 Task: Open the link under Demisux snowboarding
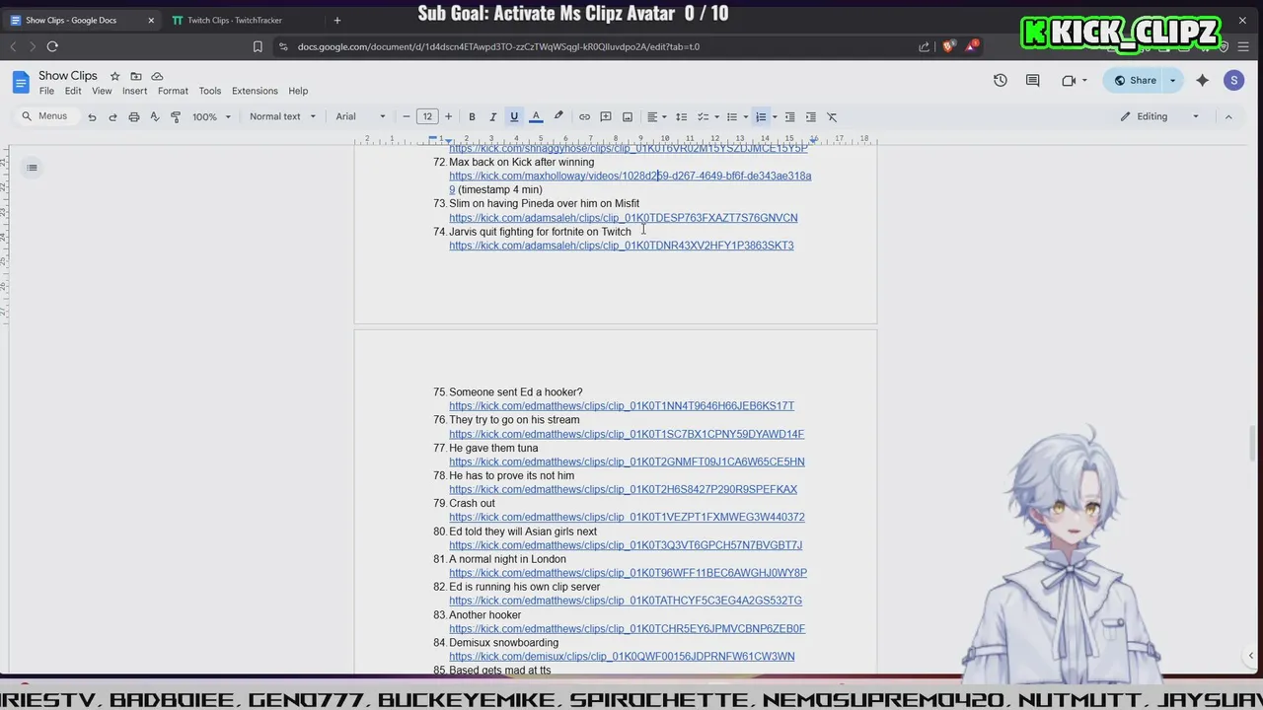622,656
